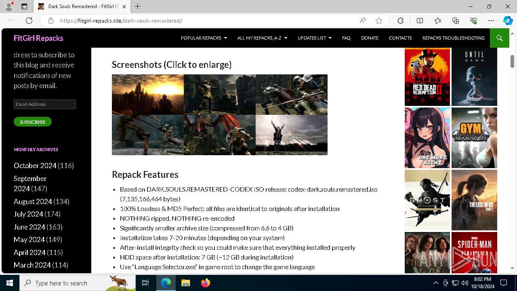Enlarge the sunset castle screenshot

(x=148, y=95)
